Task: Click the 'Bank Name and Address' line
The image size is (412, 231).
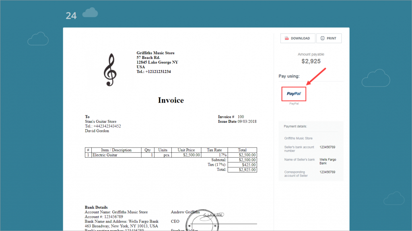Action: click(x=122, y=221)
